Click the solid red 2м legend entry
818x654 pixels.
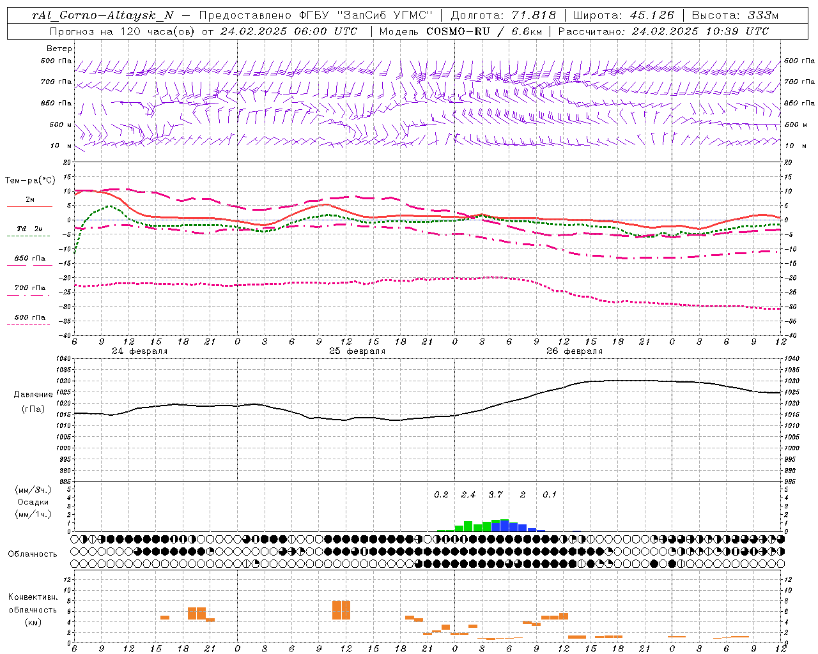(29, 202)
